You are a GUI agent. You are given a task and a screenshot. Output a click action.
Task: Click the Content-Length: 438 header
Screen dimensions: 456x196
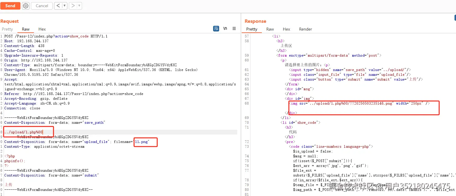24,46
